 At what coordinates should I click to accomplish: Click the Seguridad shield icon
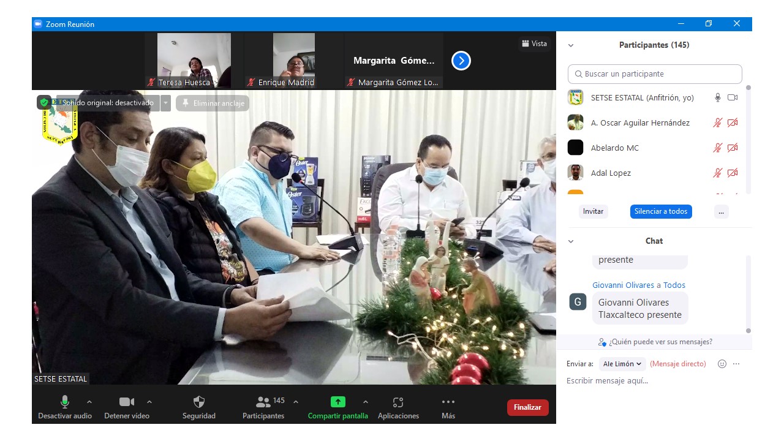[x=198, y=402]
